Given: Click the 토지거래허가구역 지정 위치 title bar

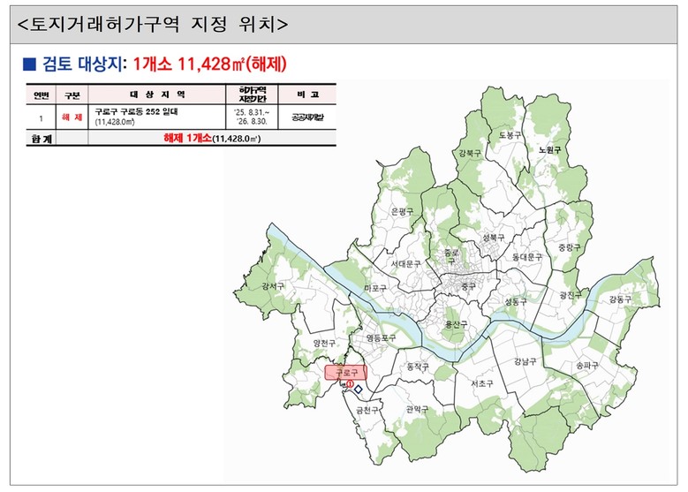Looking at the screenshot, I should click(x=344, y=23).
